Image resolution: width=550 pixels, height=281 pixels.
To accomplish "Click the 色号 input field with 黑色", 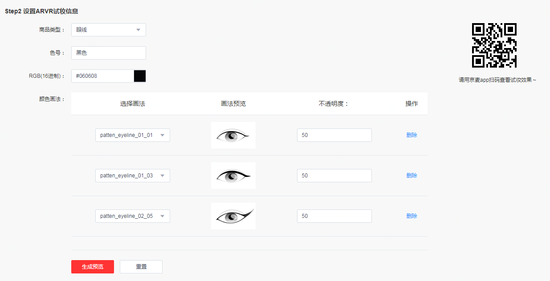I will (x=108, y=53).
